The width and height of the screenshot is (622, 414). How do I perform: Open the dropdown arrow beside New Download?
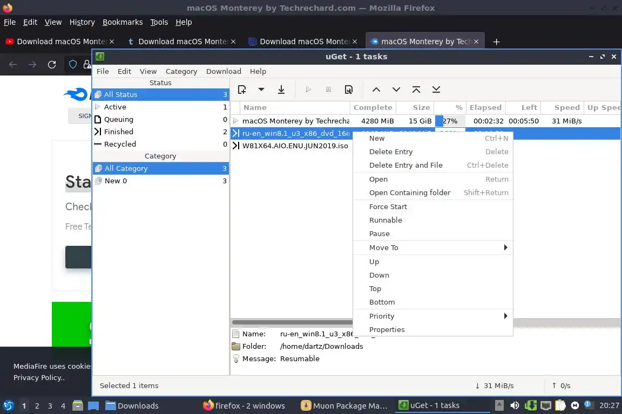point(261,89)
